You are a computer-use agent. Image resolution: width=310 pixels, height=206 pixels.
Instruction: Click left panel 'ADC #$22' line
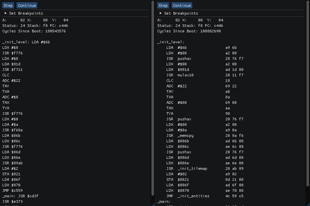(x=11, y=81)
